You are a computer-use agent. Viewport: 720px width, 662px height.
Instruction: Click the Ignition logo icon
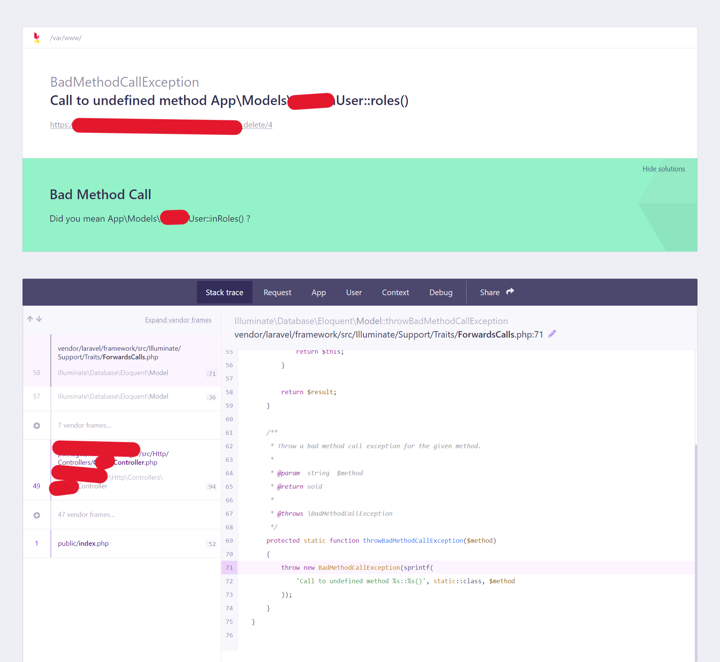(x=37, y=38)
